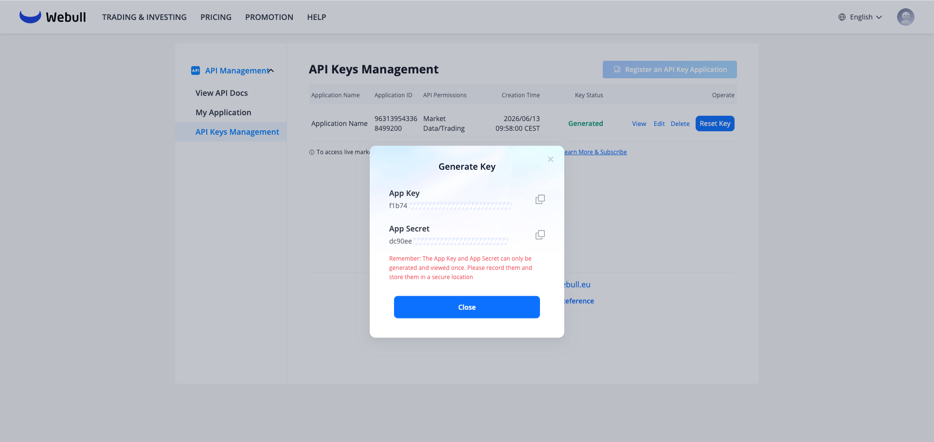Copy the App Key value
934x442 pixels.
click(x=540, y=199)
